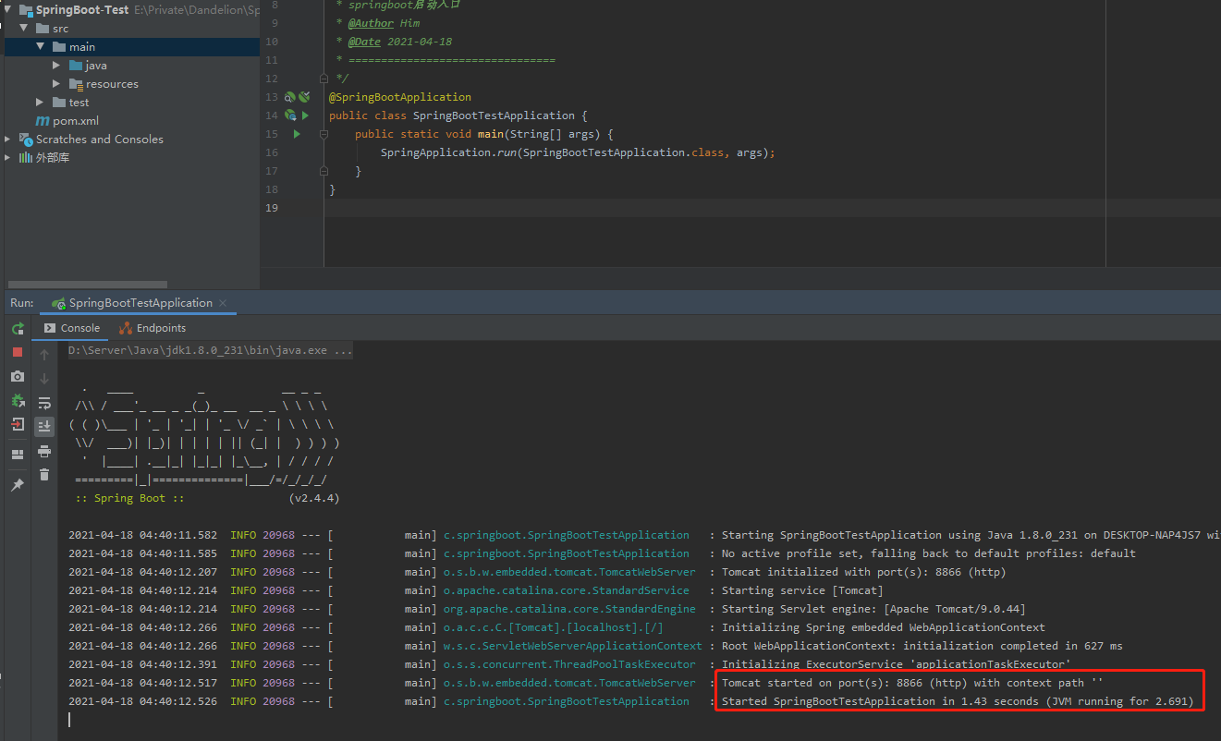Switch to the Endpoints tab

pos(153,328)
